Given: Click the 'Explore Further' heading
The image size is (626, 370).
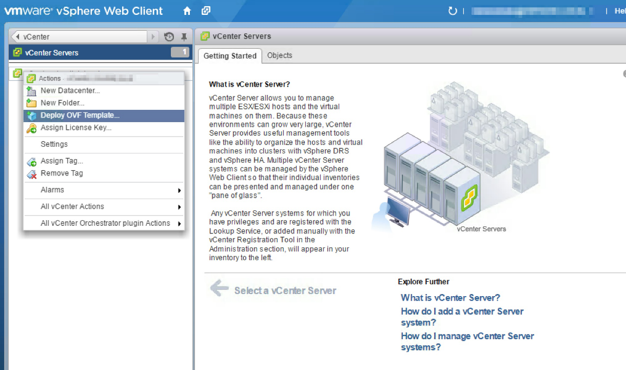Looking at the screenshot, I should [423, 282].
